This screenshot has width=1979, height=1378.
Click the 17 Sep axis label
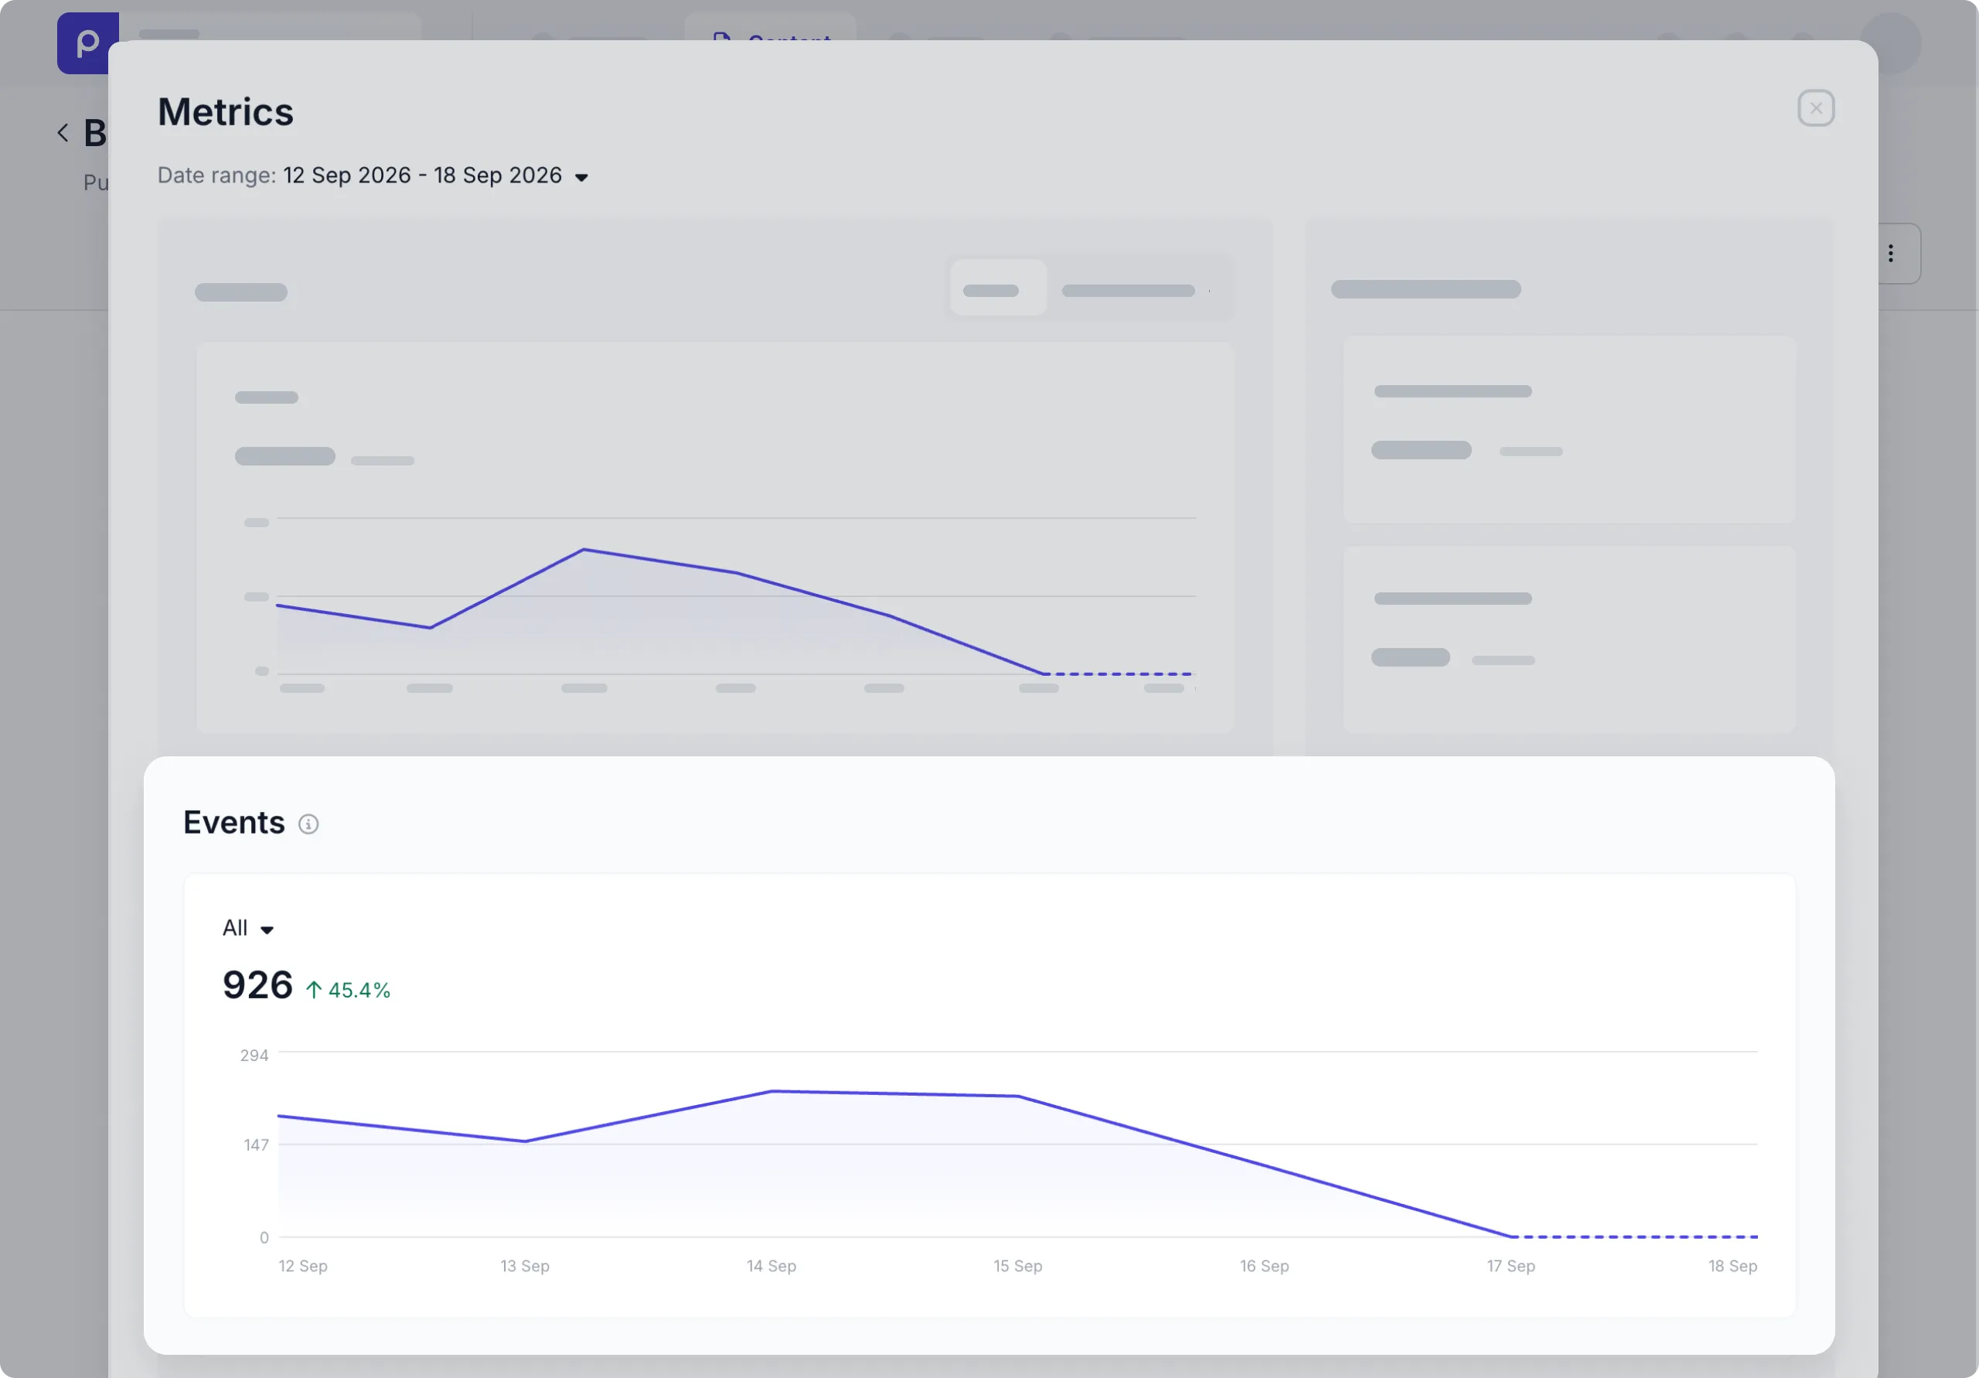click(1511, 1266)
